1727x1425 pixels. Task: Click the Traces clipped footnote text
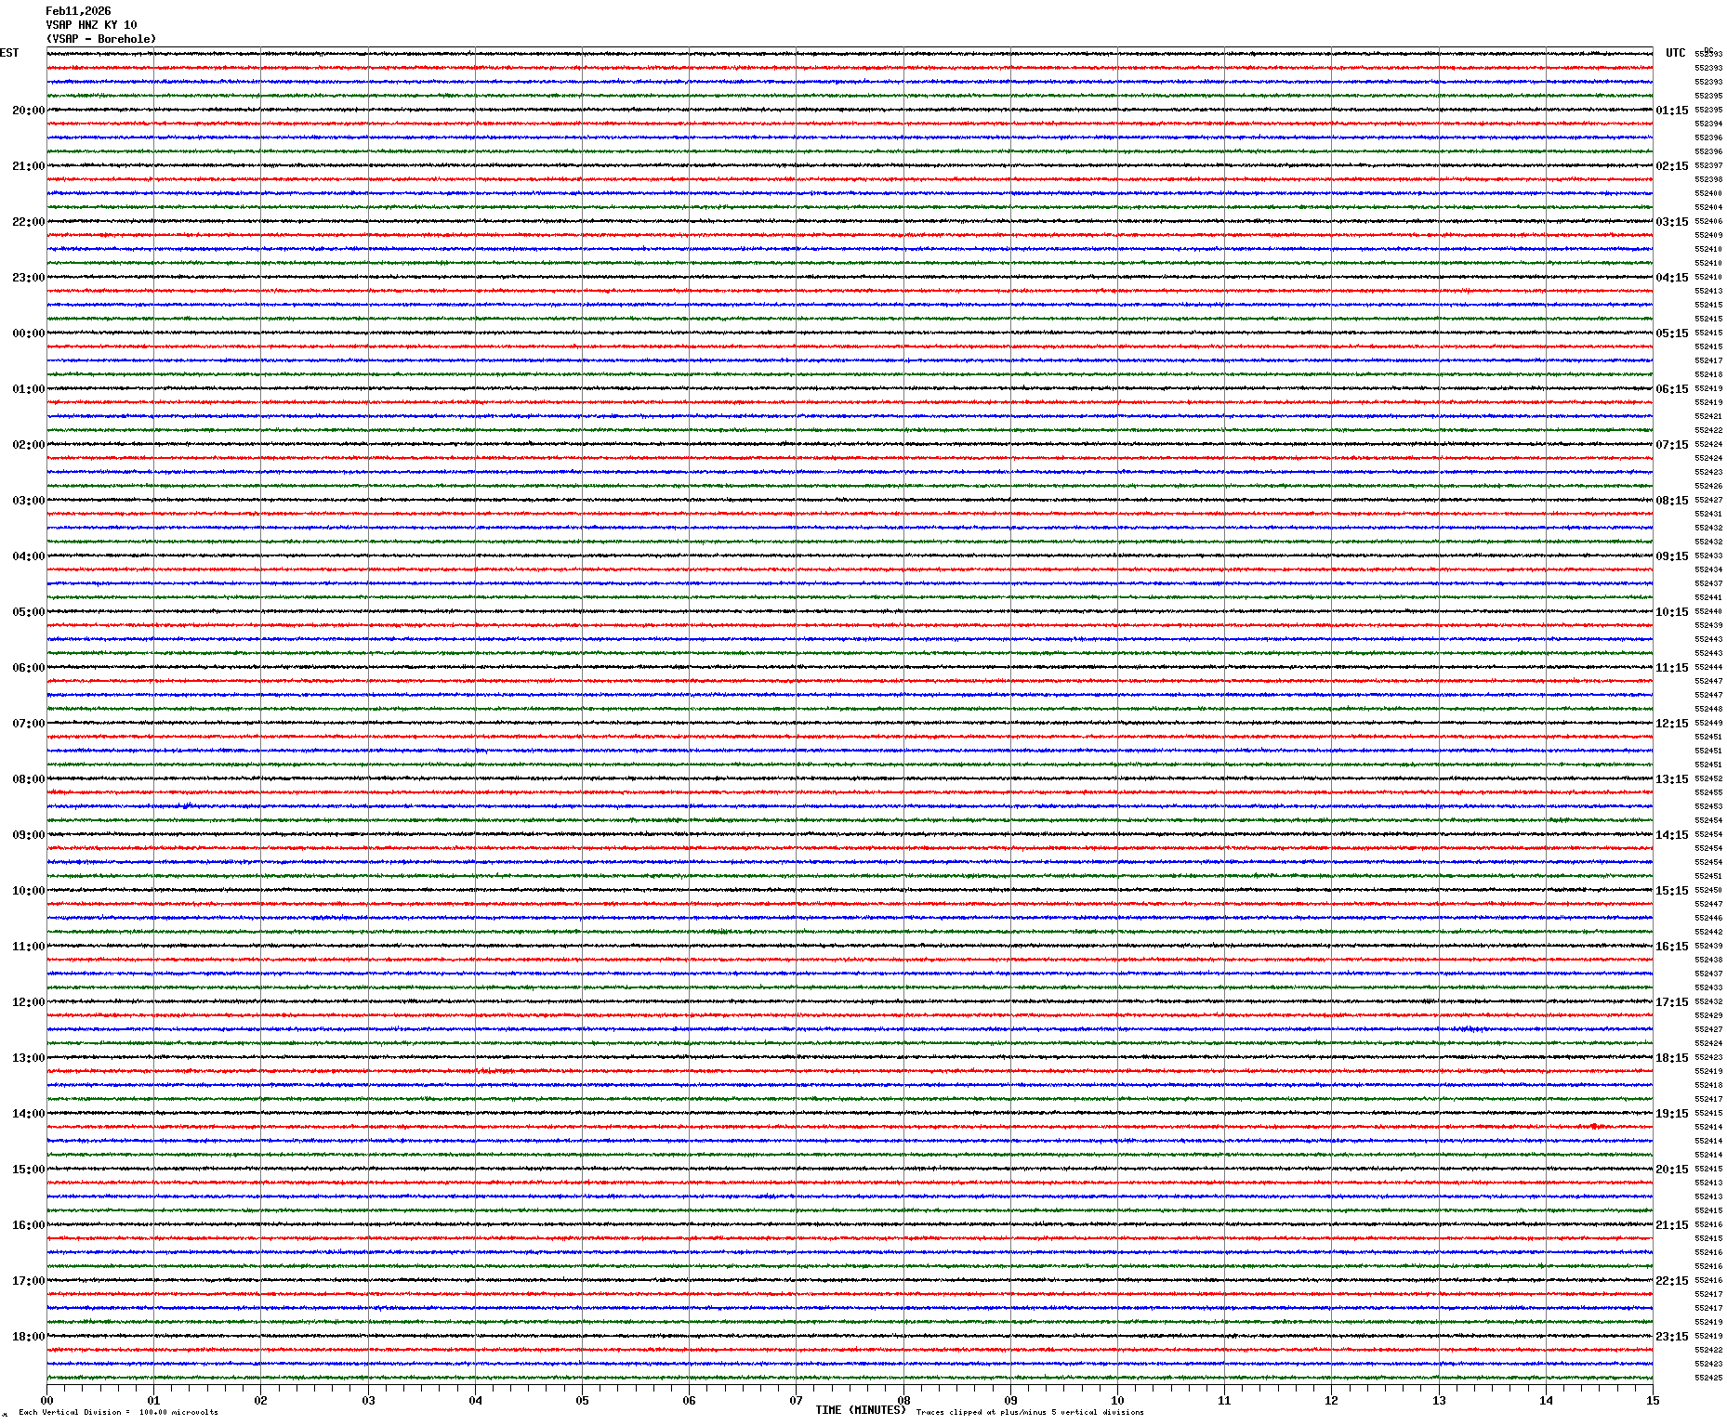tap(1029, 1413)
